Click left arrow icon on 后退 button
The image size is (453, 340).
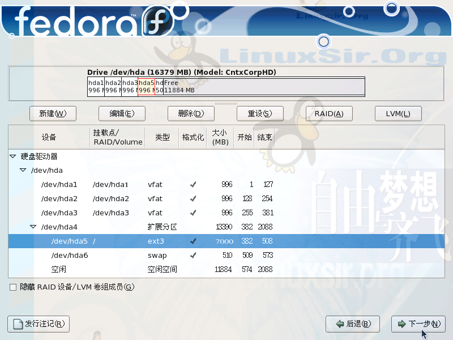(x=340, y=324)
